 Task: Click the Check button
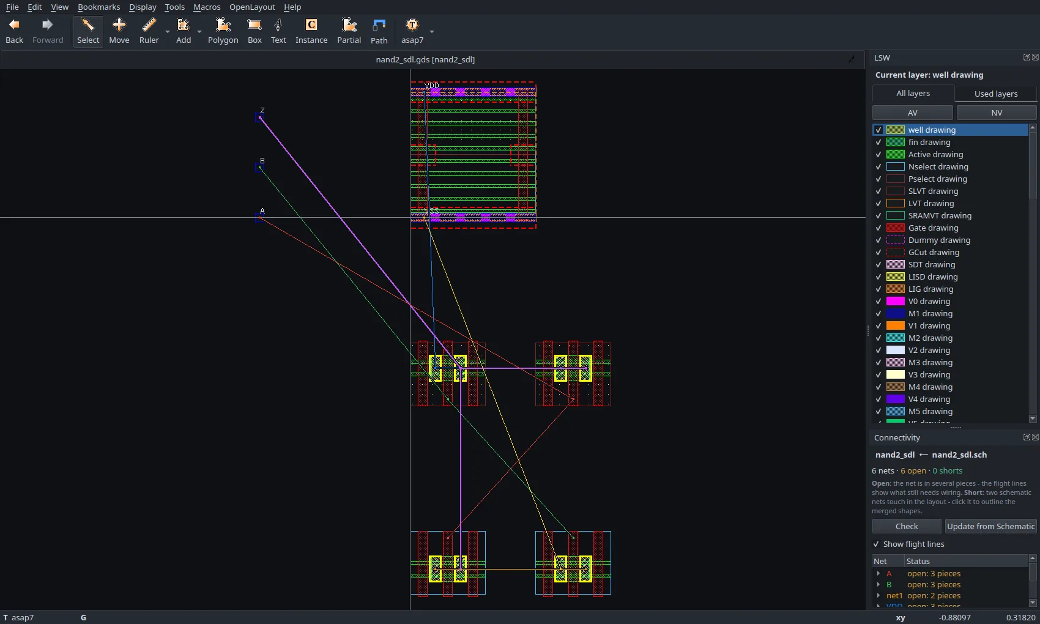point(907,526)
